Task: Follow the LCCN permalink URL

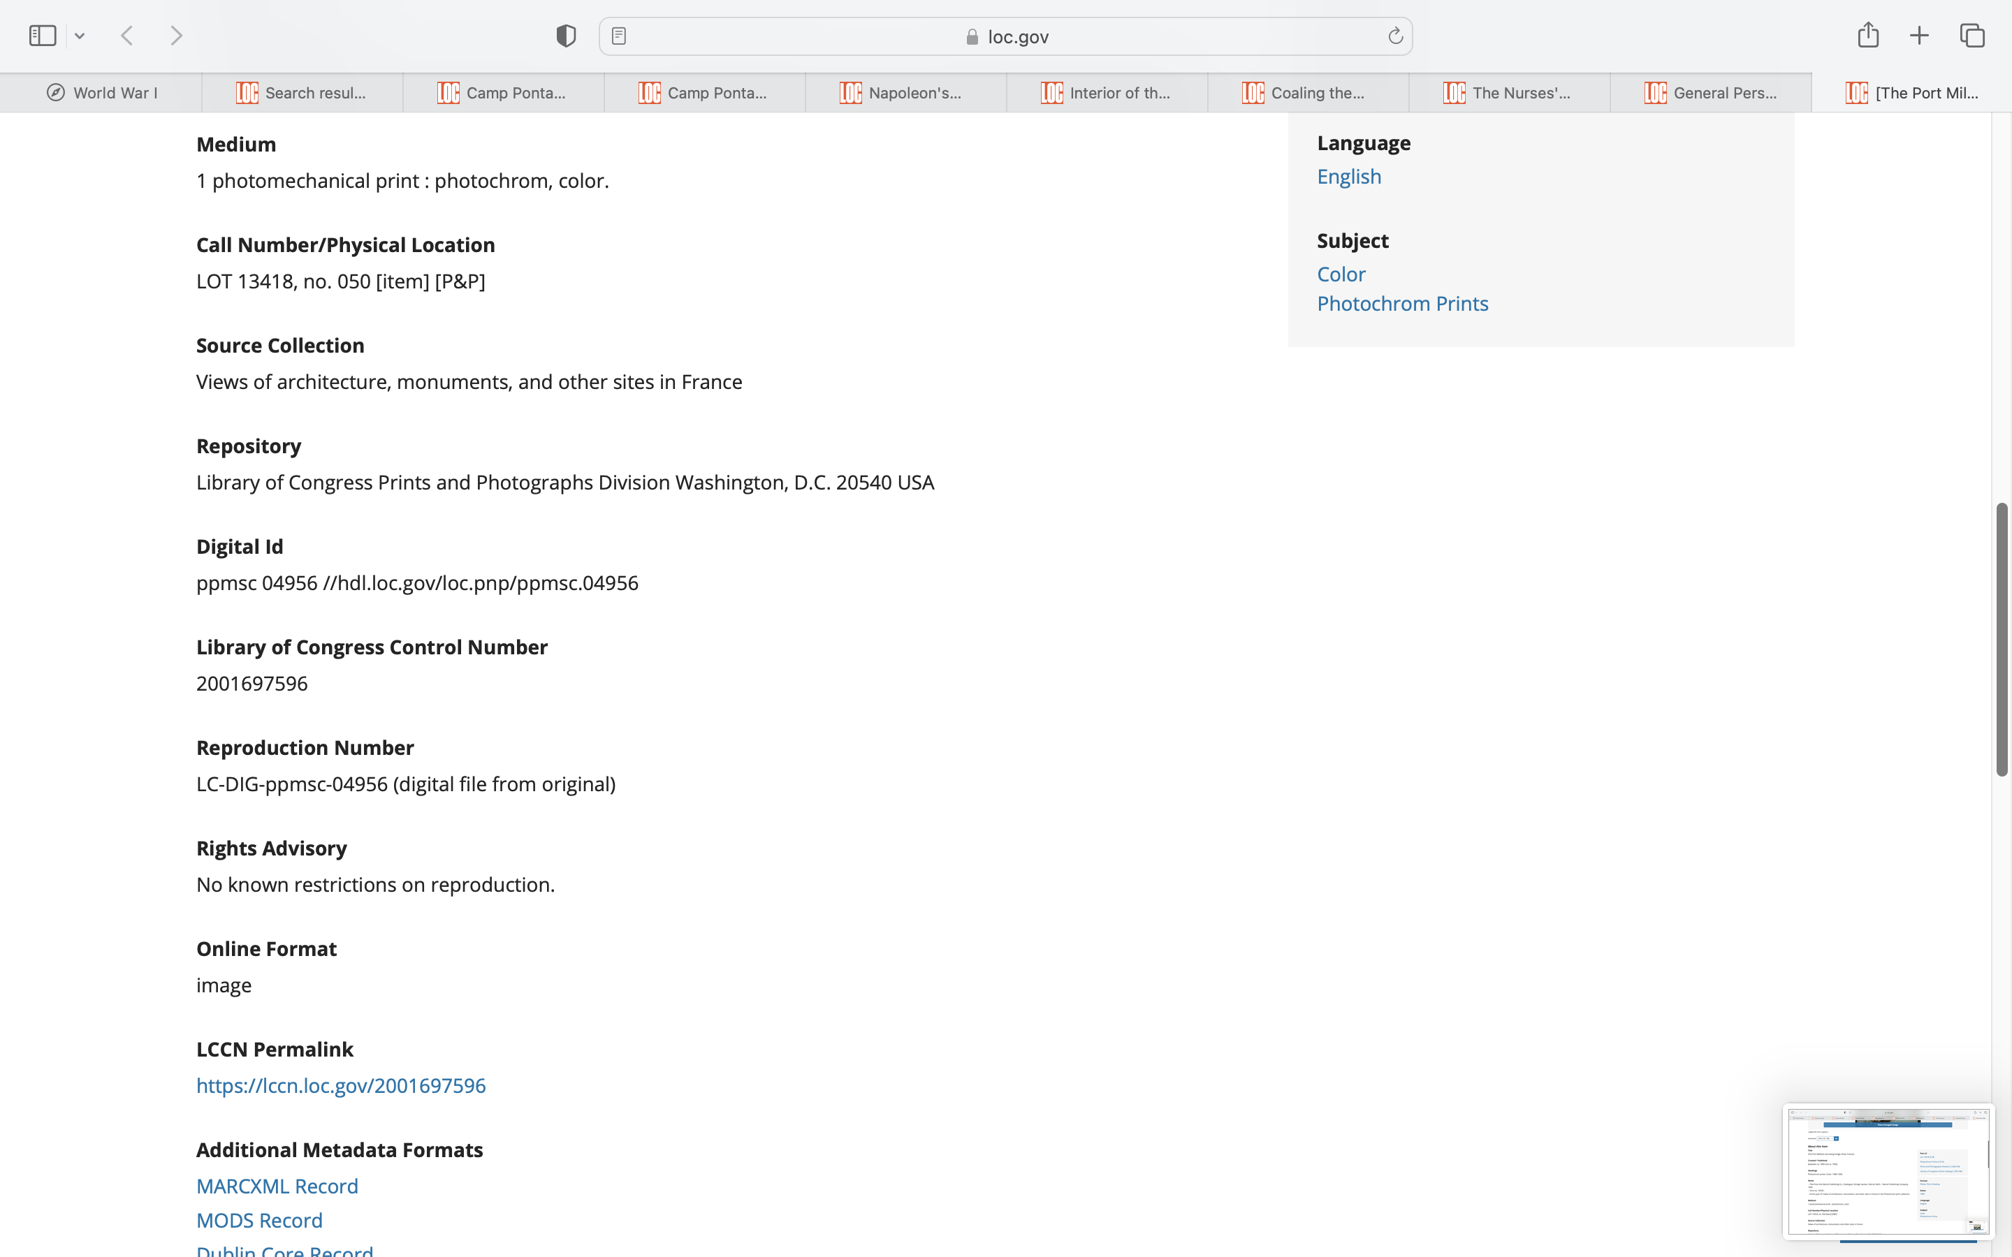Action: [x=341, y=1086]
